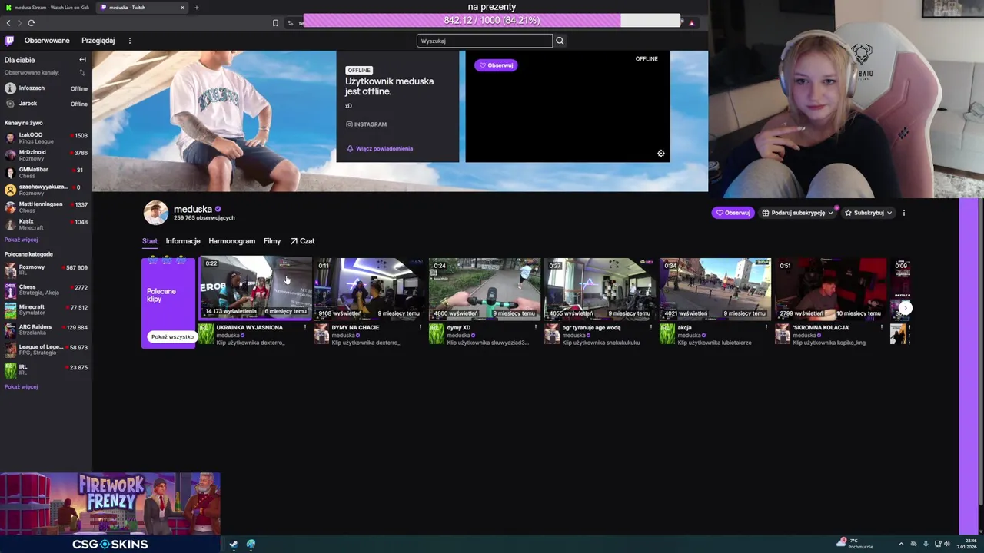
Task: Click meduska channel avatar
Action: pyautogui.click(x=155, y=213)
